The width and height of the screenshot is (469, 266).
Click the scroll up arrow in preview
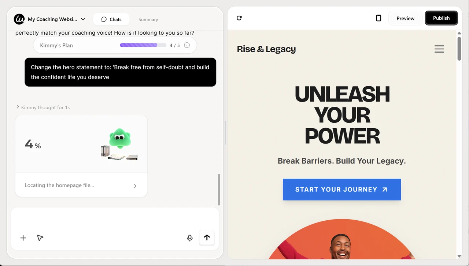click(459, 33)
